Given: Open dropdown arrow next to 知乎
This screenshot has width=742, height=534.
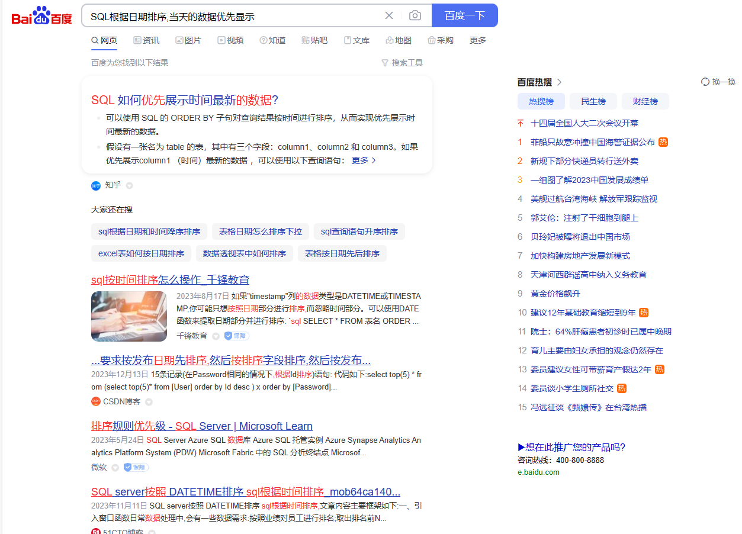Looking at the screenshot, I should [129, 186].
